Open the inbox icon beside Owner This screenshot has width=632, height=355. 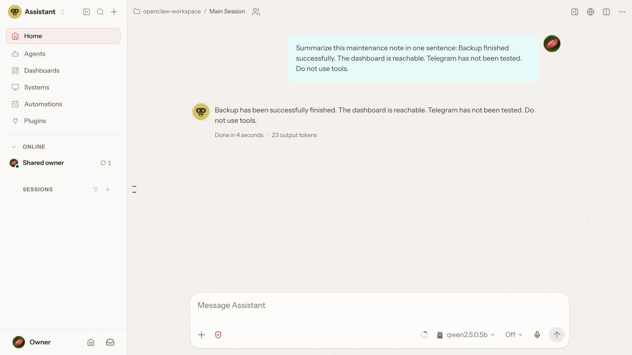[110, 342]
